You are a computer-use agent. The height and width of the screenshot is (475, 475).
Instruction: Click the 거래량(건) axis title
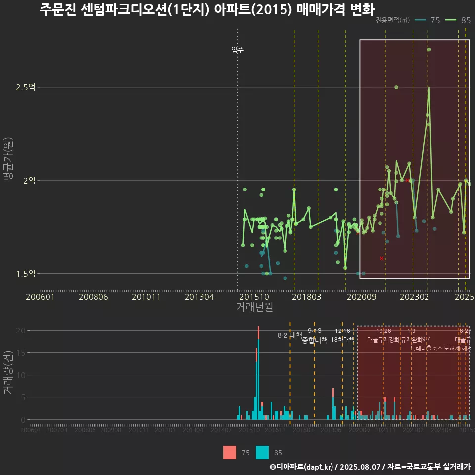(8, 372)
